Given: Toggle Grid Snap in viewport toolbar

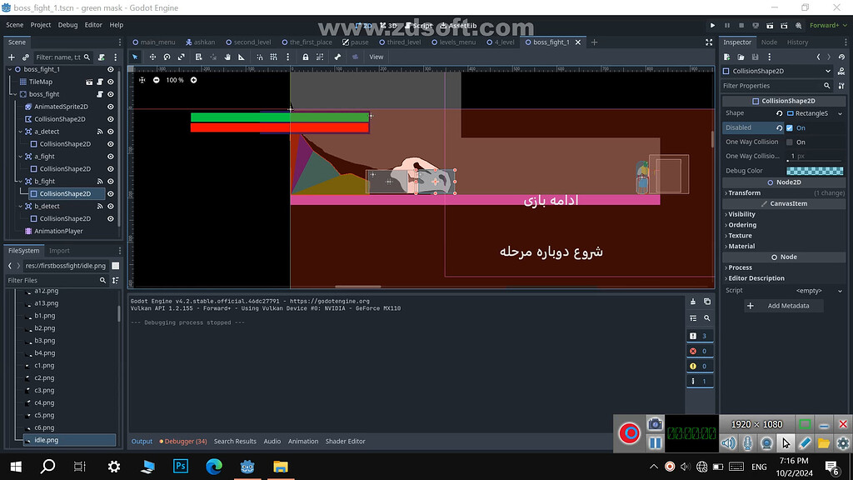Looking at the screenshot, I should (x=273, y=57).
